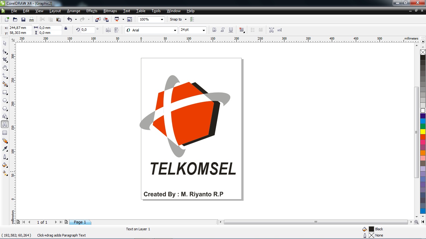Toggle Bold formatting
Image resolution: width=426 pixels, height=239 pixels.
click(214, 30)
